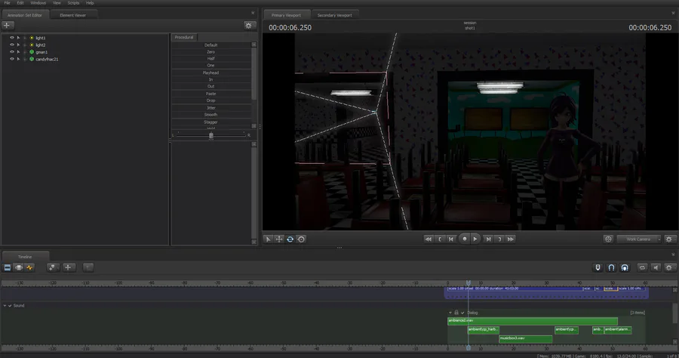Hide light2 using its eye icon
The width and height of the screenshot is (679, 358).
coord(11,45)
